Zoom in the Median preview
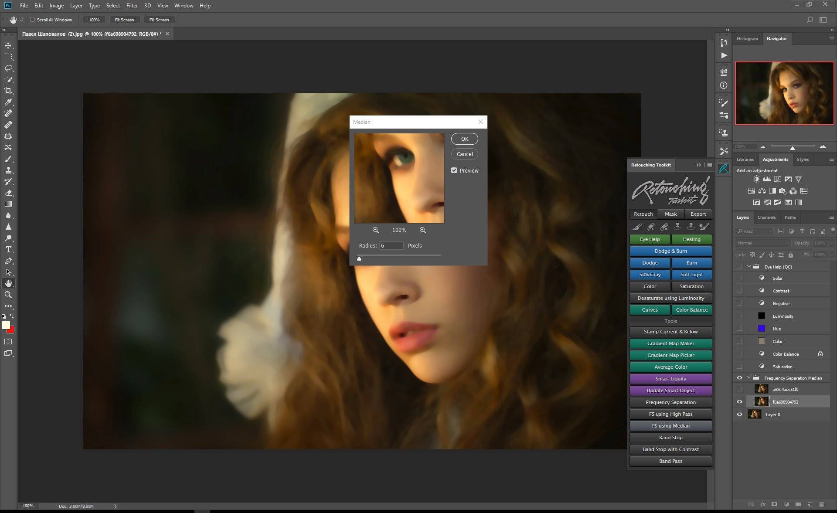The image size is (837, 513). [x=423, y=230]
